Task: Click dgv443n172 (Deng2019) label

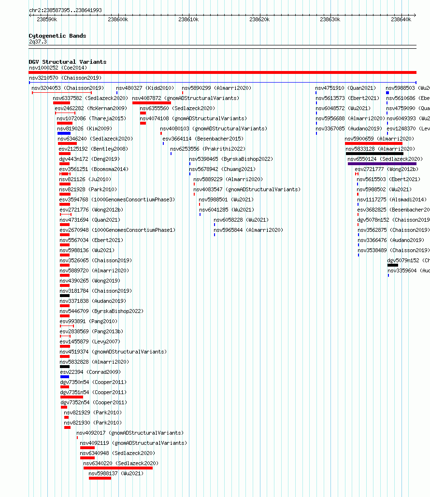Action: pos(89,159)
